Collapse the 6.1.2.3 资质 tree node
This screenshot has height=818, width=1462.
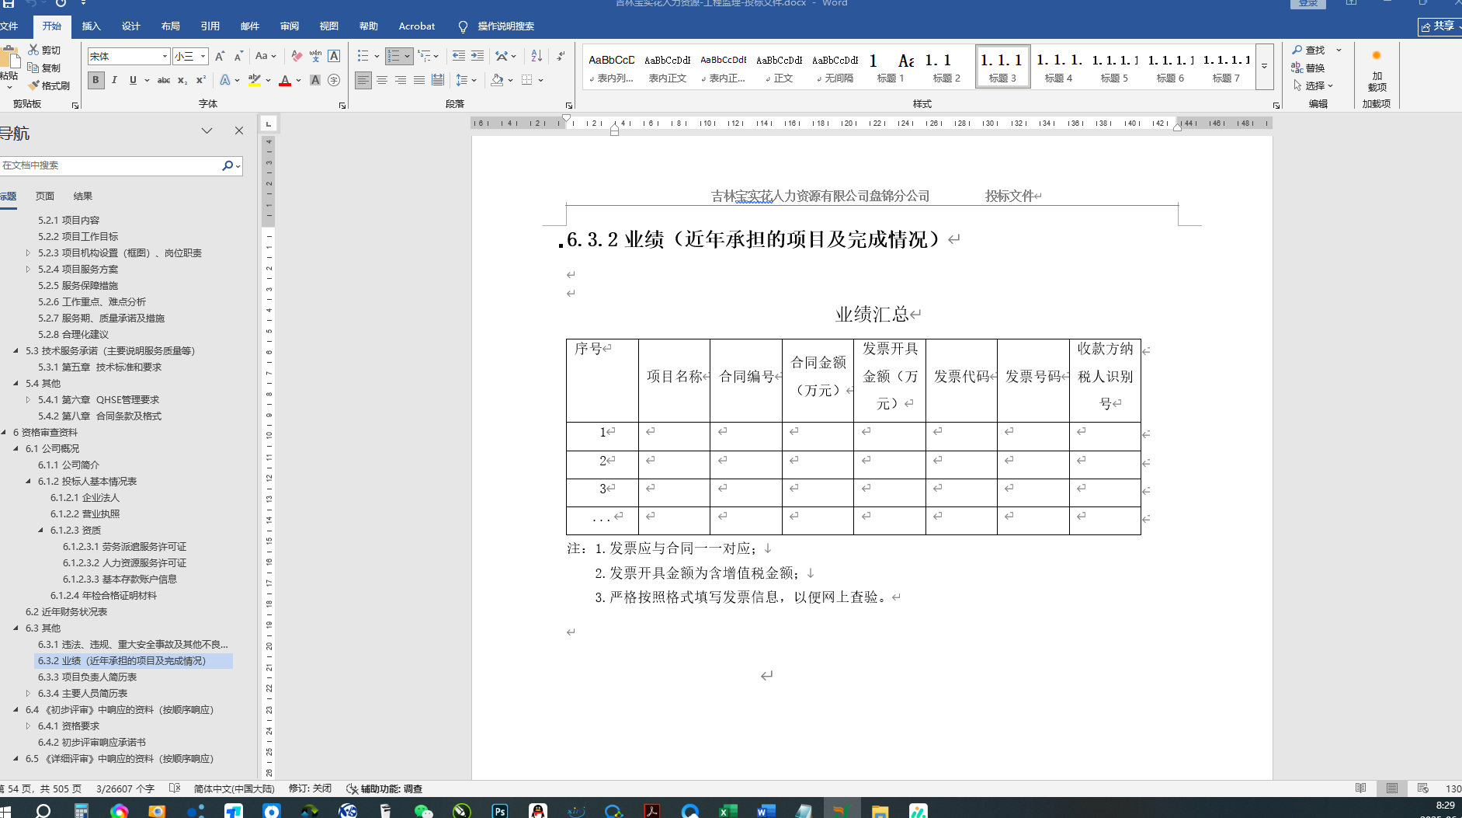40,530
